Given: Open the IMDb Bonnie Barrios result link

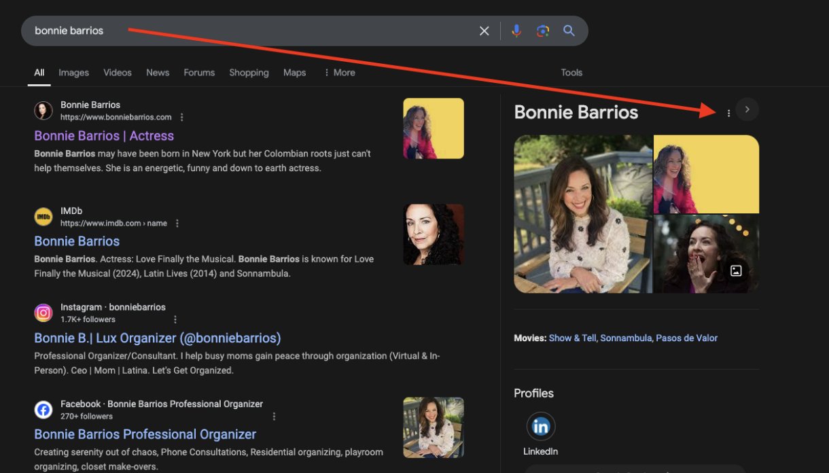Looking at the screenshot, I should 77,241.
